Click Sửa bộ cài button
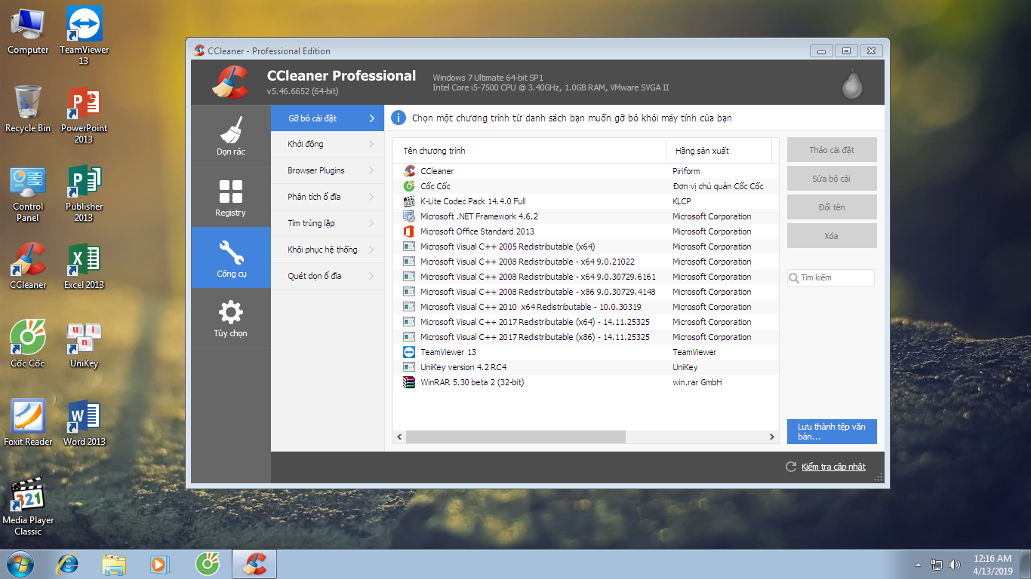 [x=832, y=179]
